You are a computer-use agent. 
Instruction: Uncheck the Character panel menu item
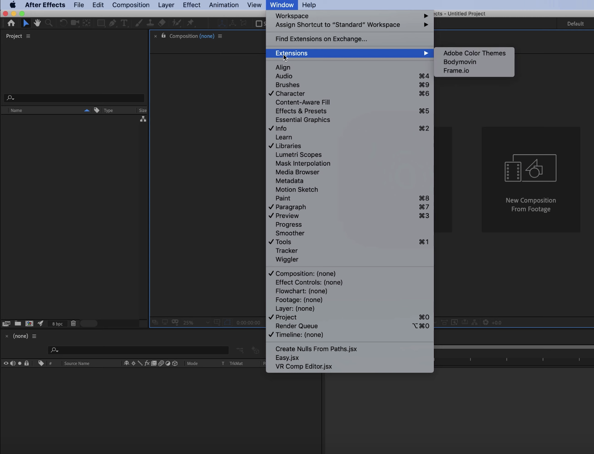pos(290,94)
